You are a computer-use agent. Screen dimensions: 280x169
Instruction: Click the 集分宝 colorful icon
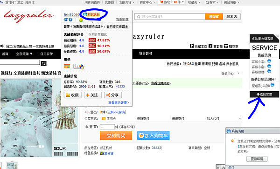(x=102, y=153)
